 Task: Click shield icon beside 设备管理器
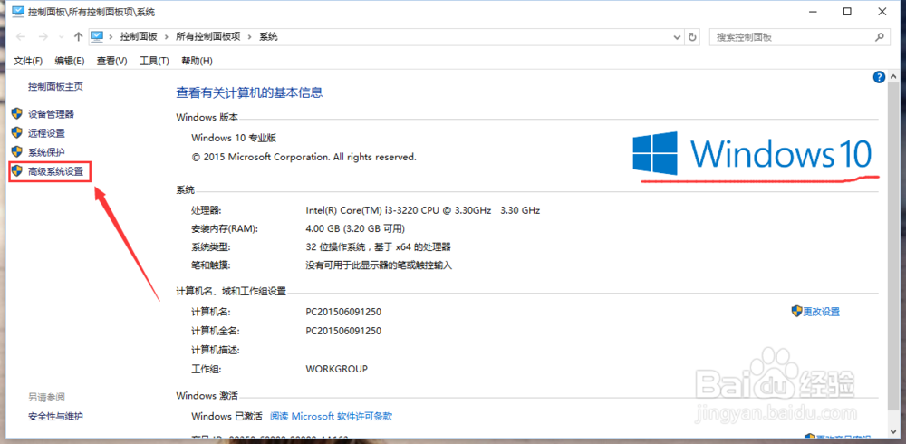(x=17, y=114)
